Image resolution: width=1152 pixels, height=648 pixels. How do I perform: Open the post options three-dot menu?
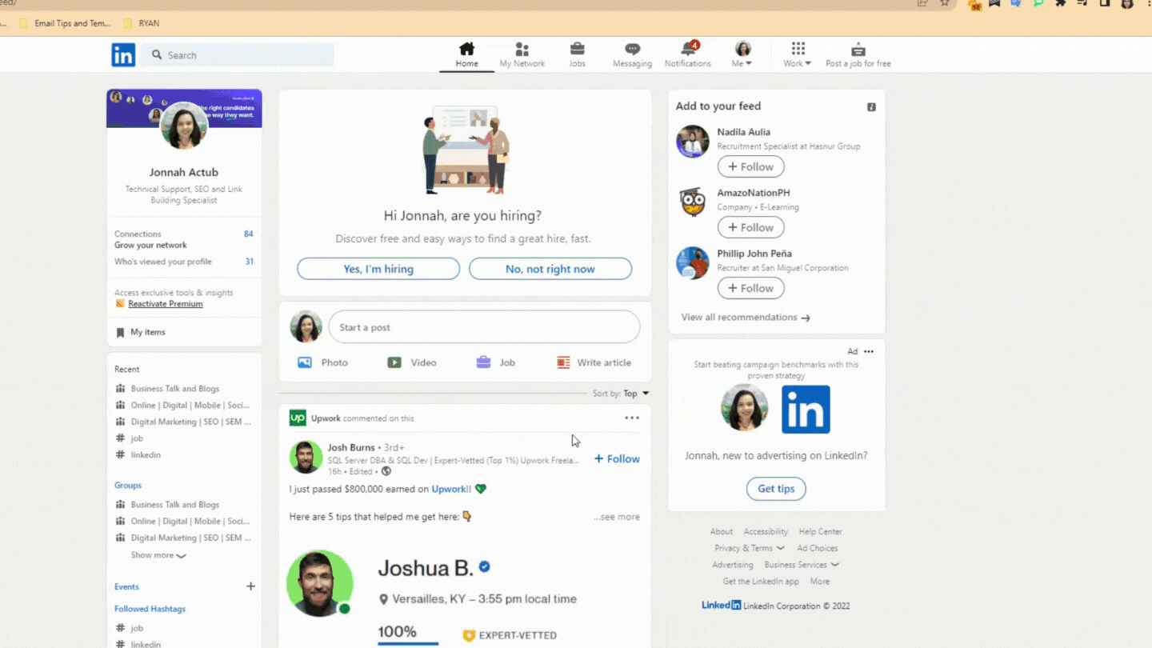coord(632,418)
